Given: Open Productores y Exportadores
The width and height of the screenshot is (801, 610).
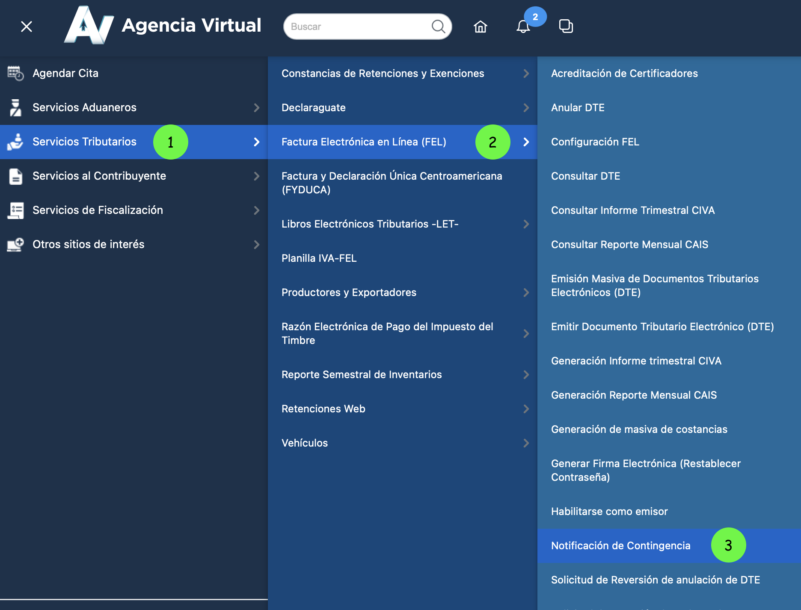Looking at the screenshot, I should pos(403,292).
